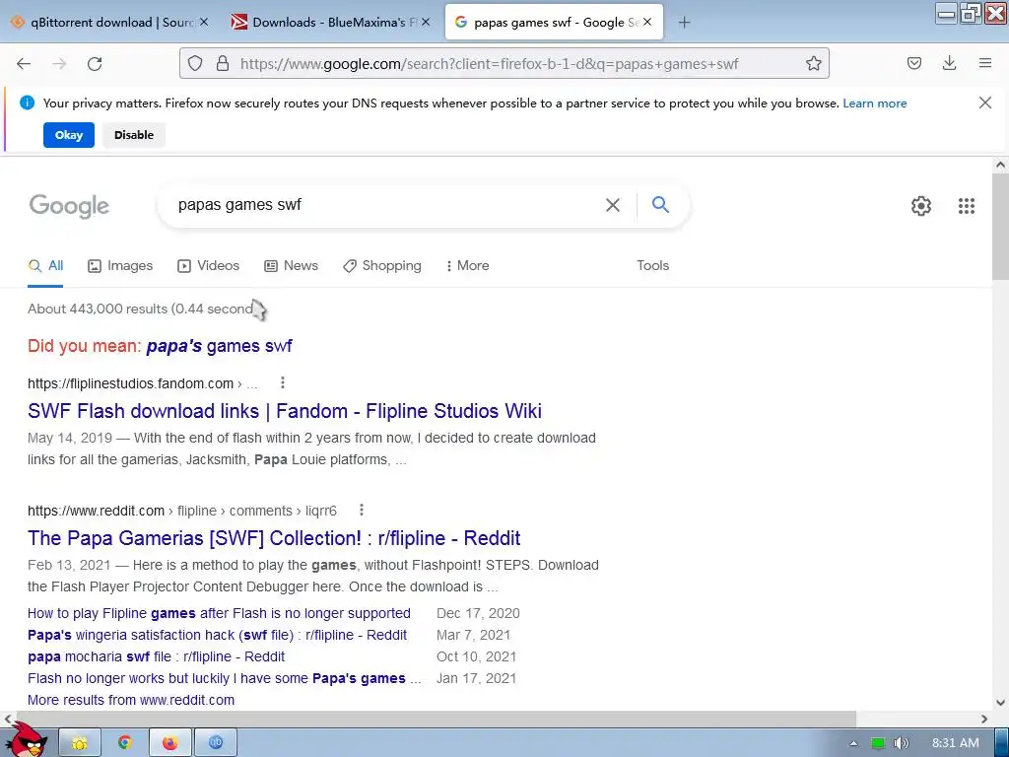Click the vertical scrollbar down arrow
1009x757 pixels.
click(x=1000, y=702)
